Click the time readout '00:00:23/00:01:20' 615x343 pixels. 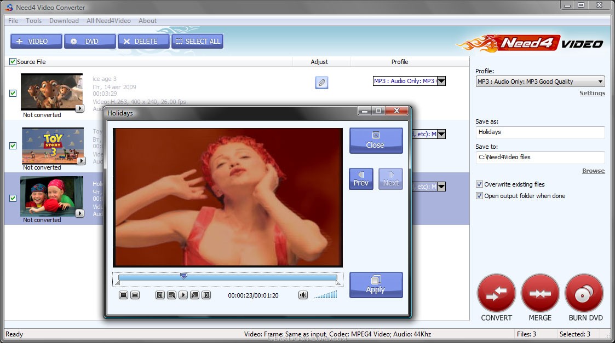click(x=254, y=295)
